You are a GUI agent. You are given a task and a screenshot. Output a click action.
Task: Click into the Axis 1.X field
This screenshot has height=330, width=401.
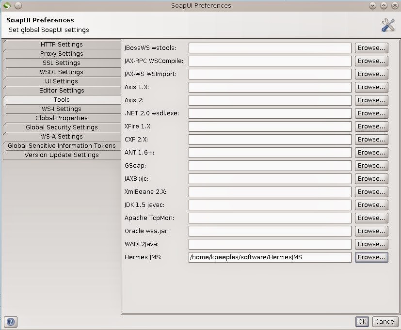click(x=270, y=87)
